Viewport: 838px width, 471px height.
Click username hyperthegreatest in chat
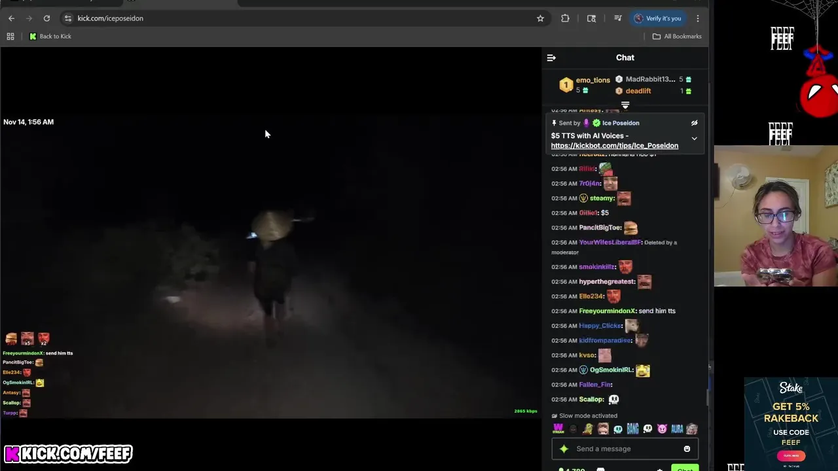[x=607, y=281]
